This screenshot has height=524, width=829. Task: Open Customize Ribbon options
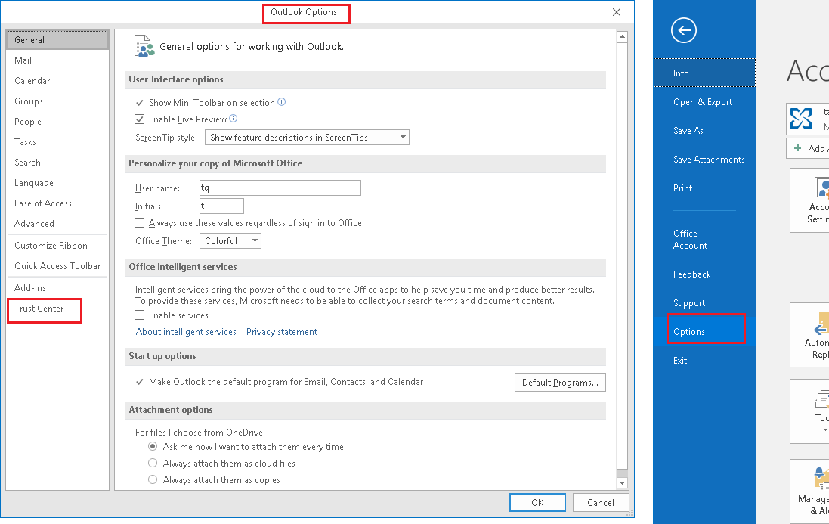coord(57,245)
